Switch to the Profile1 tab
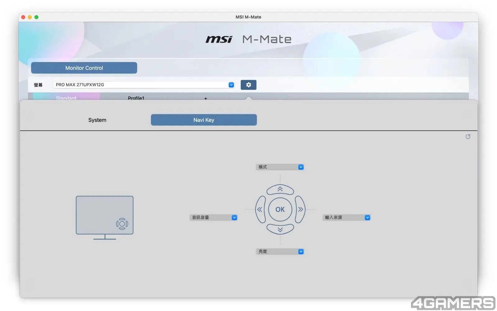Image resolution: width=497 pixels, height=311 pixels. coord(136,98)
